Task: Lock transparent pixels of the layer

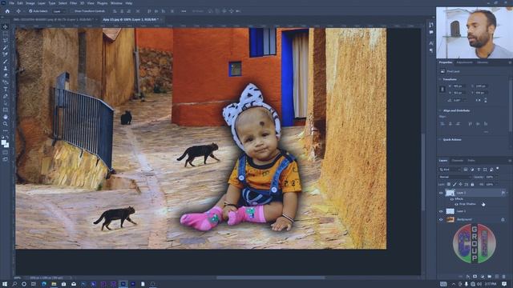Action: pos(449,185)
